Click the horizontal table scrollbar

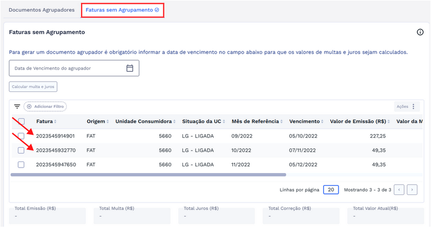point(148,175)
